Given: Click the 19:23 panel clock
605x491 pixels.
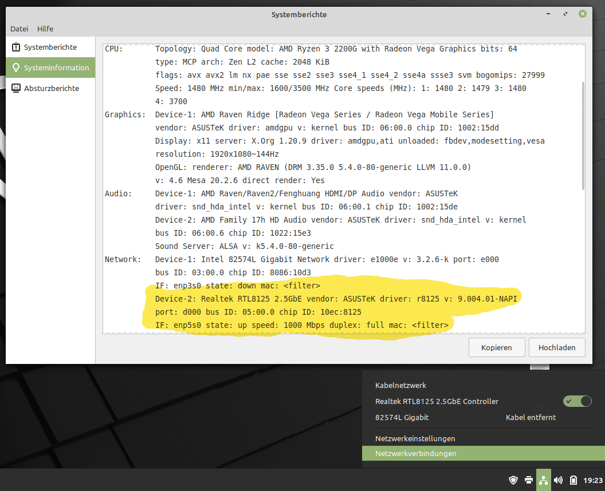Looking at the screenshot, I should 592,480.
